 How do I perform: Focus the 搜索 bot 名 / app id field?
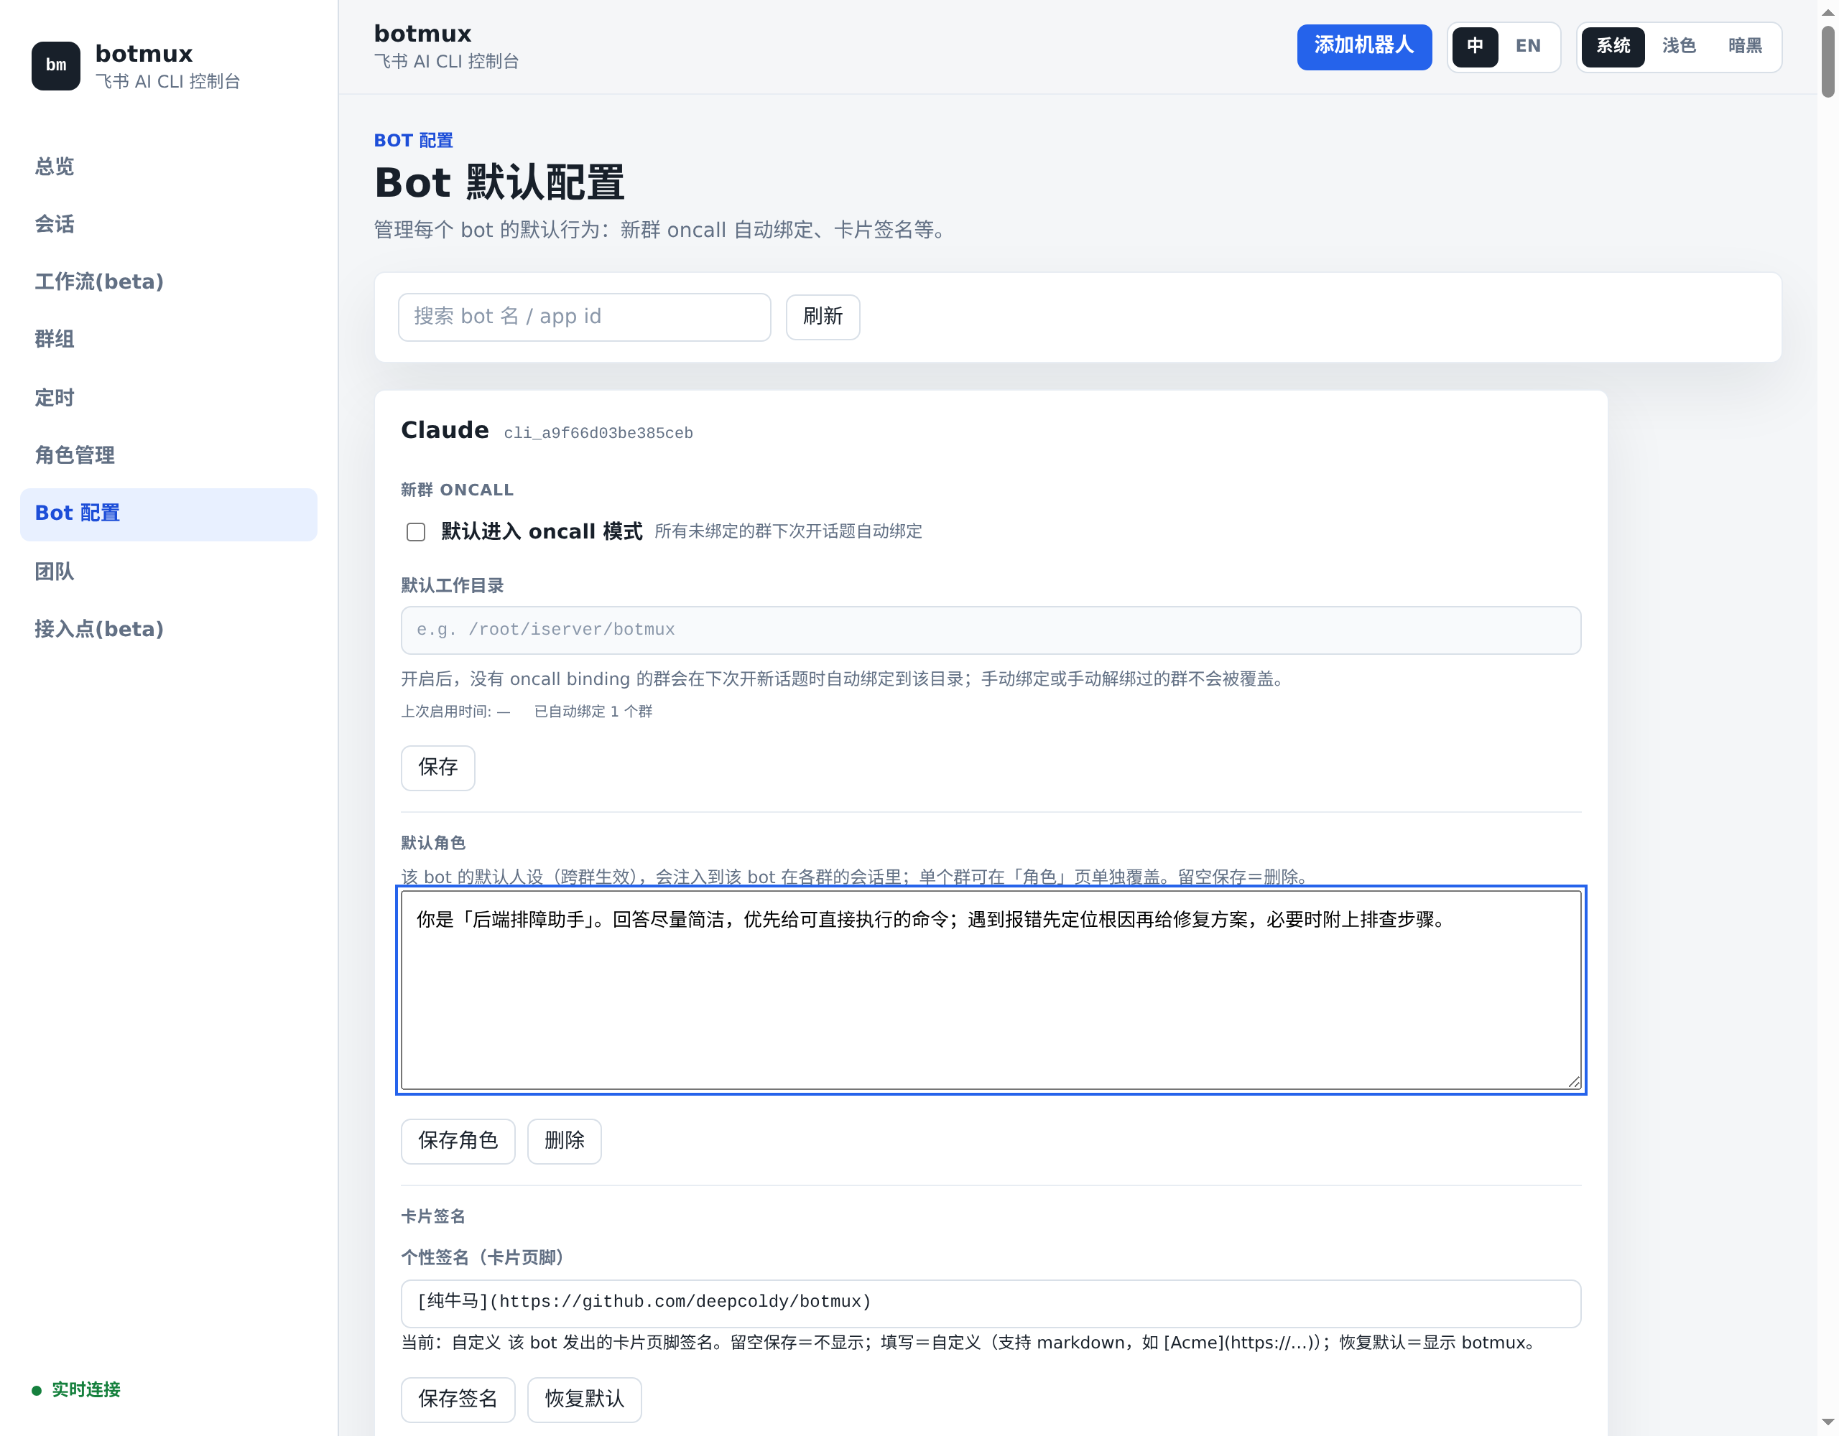click(584, 317)
